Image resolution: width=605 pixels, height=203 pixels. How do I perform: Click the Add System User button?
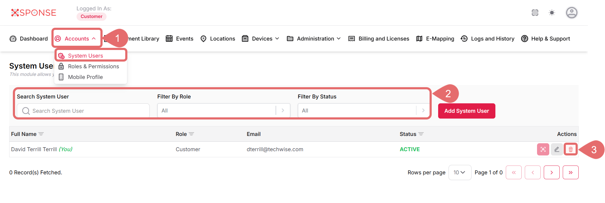point(466,111)
